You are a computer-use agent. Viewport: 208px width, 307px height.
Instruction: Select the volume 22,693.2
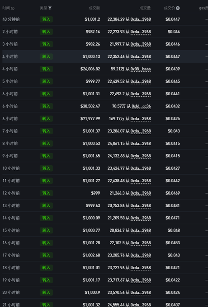tap(117, 94)
